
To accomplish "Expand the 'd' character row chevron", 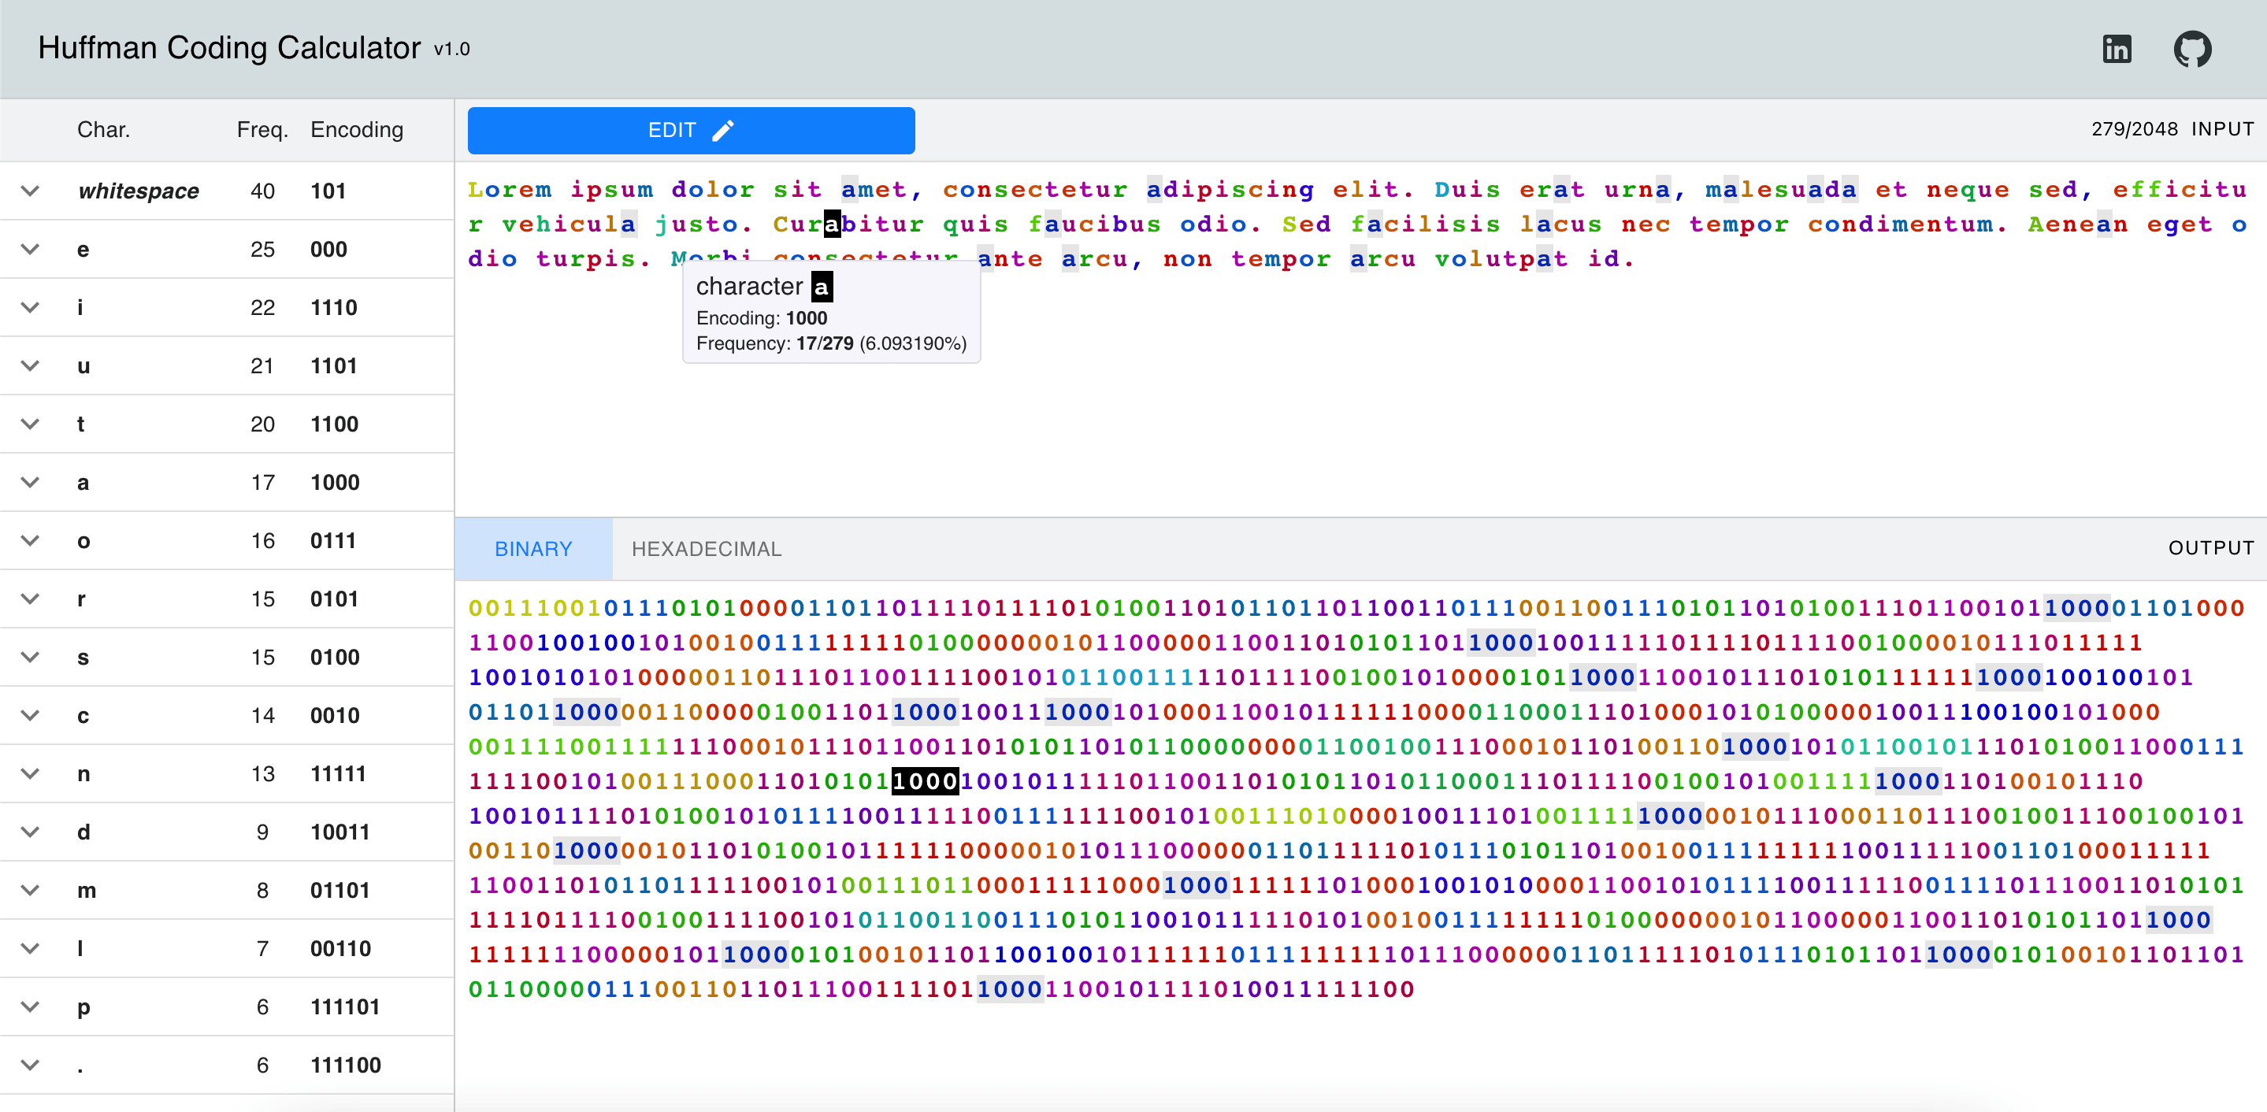I will [30, 832].
